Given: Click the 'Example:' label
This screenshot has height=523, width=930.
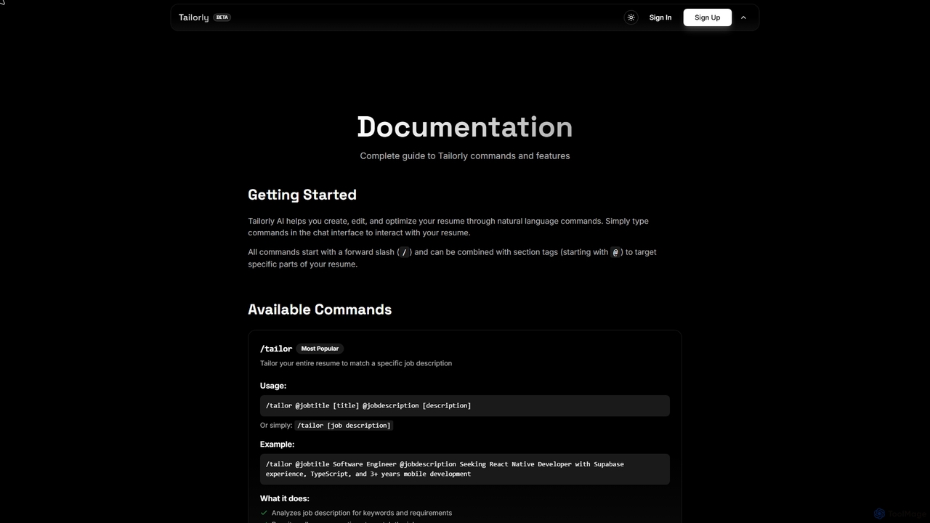Looking at the screenshot, I should tap(278, 445).
